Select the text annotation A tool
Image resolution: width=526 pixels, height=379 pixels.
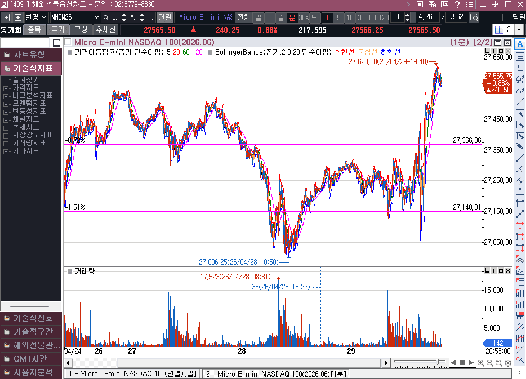pyautogui.click(x=520, y=44)
